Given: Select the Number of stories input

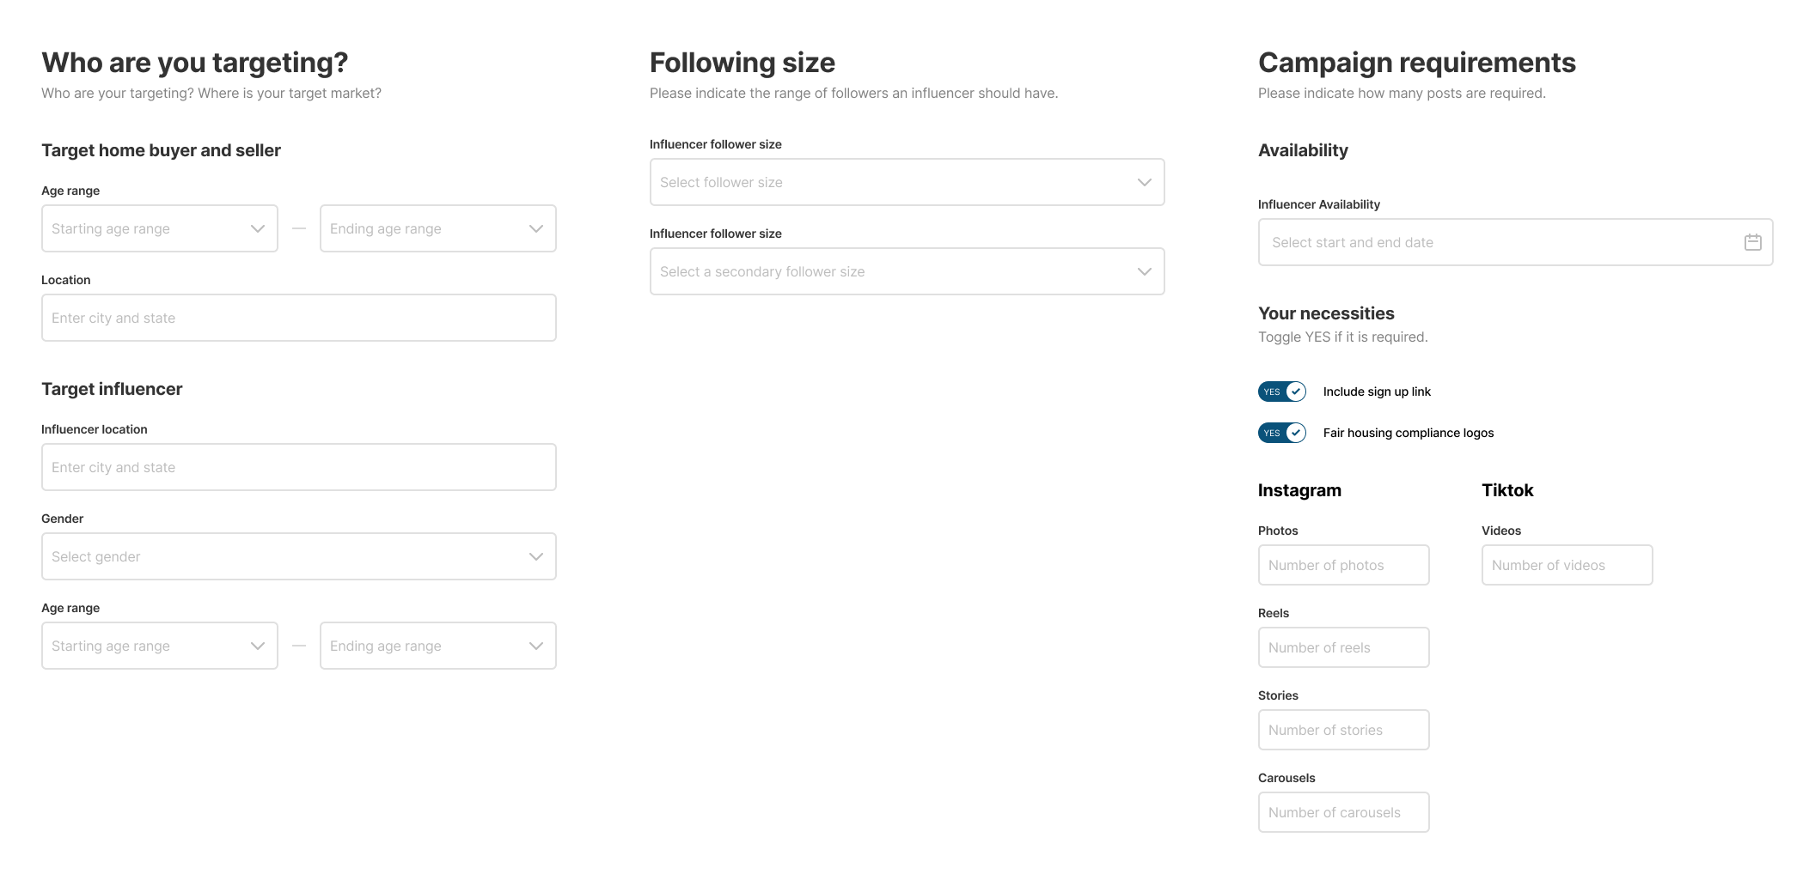Looking at the screenshot, I should coord(1343,730).
